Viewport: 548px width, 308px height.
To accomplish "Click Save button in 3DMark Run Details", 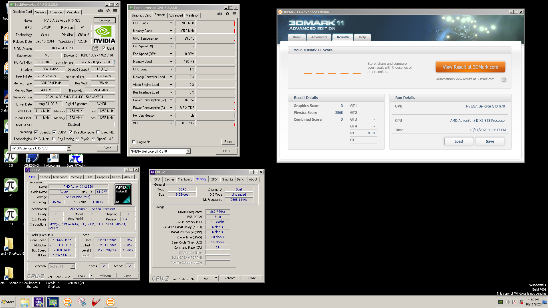I will [x=490, y=141].
